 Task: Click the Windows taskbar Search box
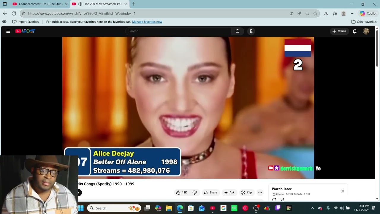click(x=114, y=208)
